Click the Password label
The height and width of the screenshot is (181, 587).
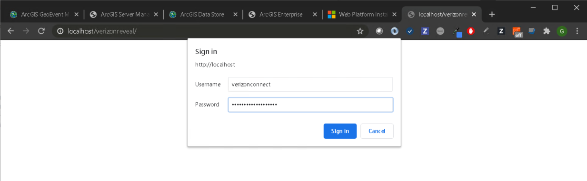click(207, 105)
